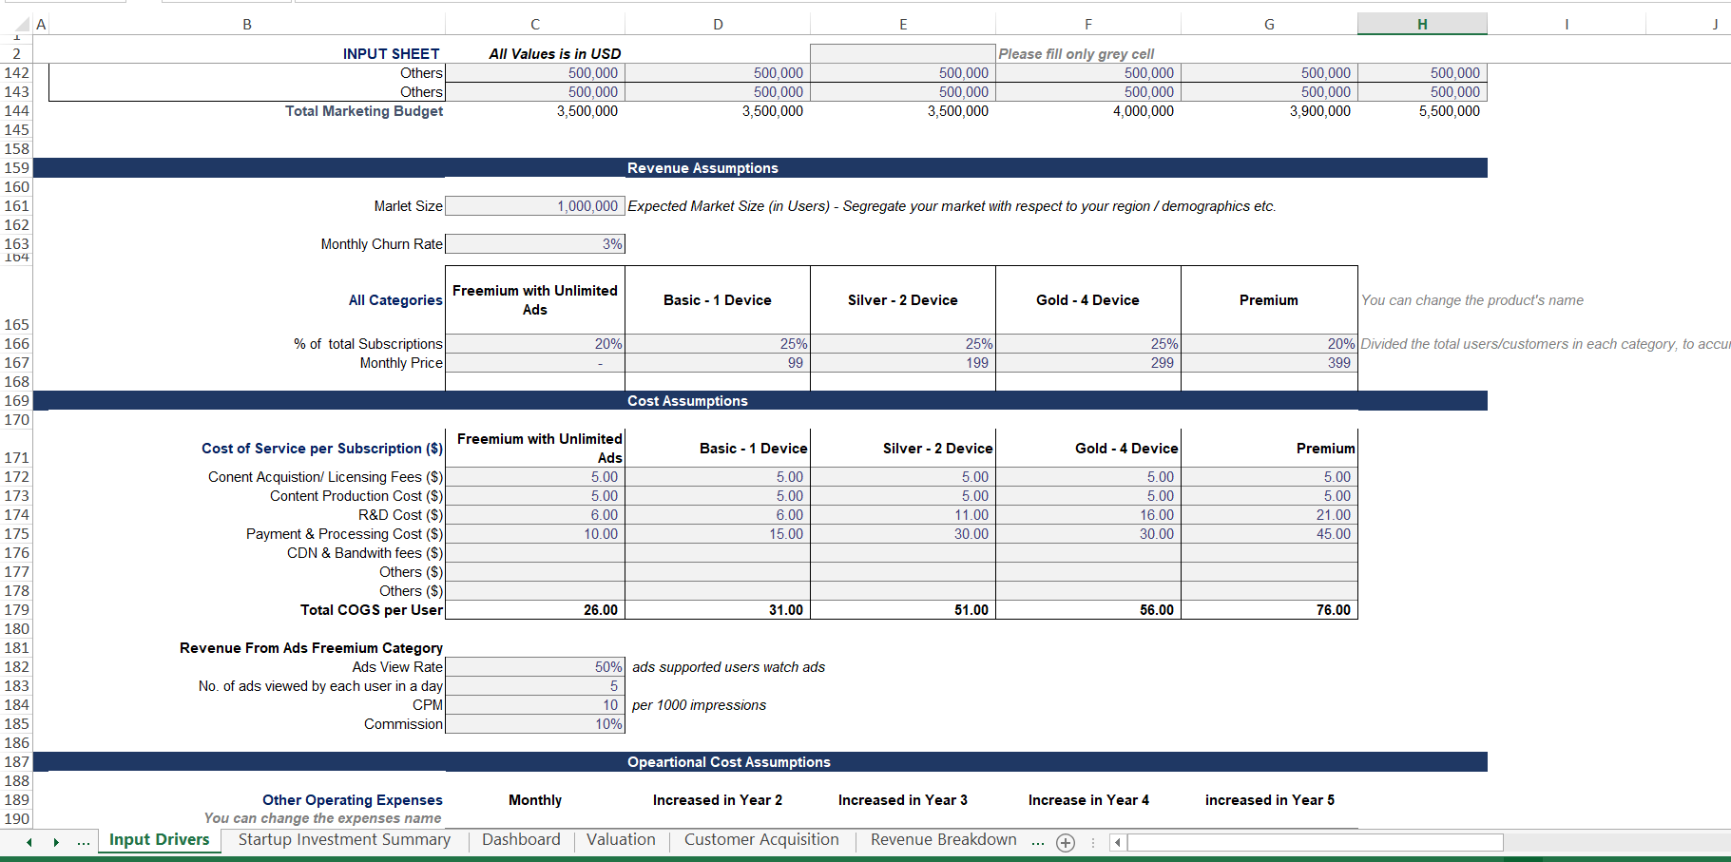Click Please fill only grey cell note

pos(1076,54)
